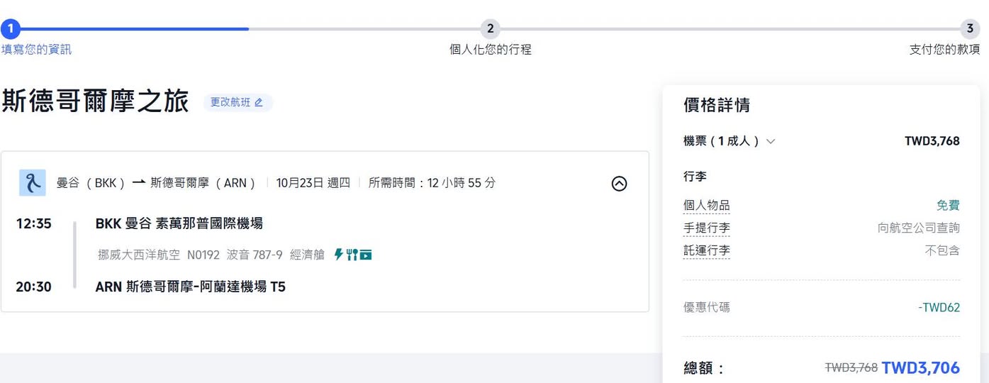
Task: Go to the 支付您的款項 step
Action: pos(944,50)
